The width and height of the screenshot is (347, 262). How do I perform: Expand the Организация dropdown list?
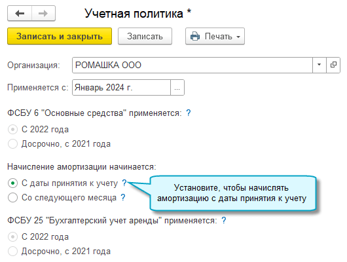[x=320, y=65]
